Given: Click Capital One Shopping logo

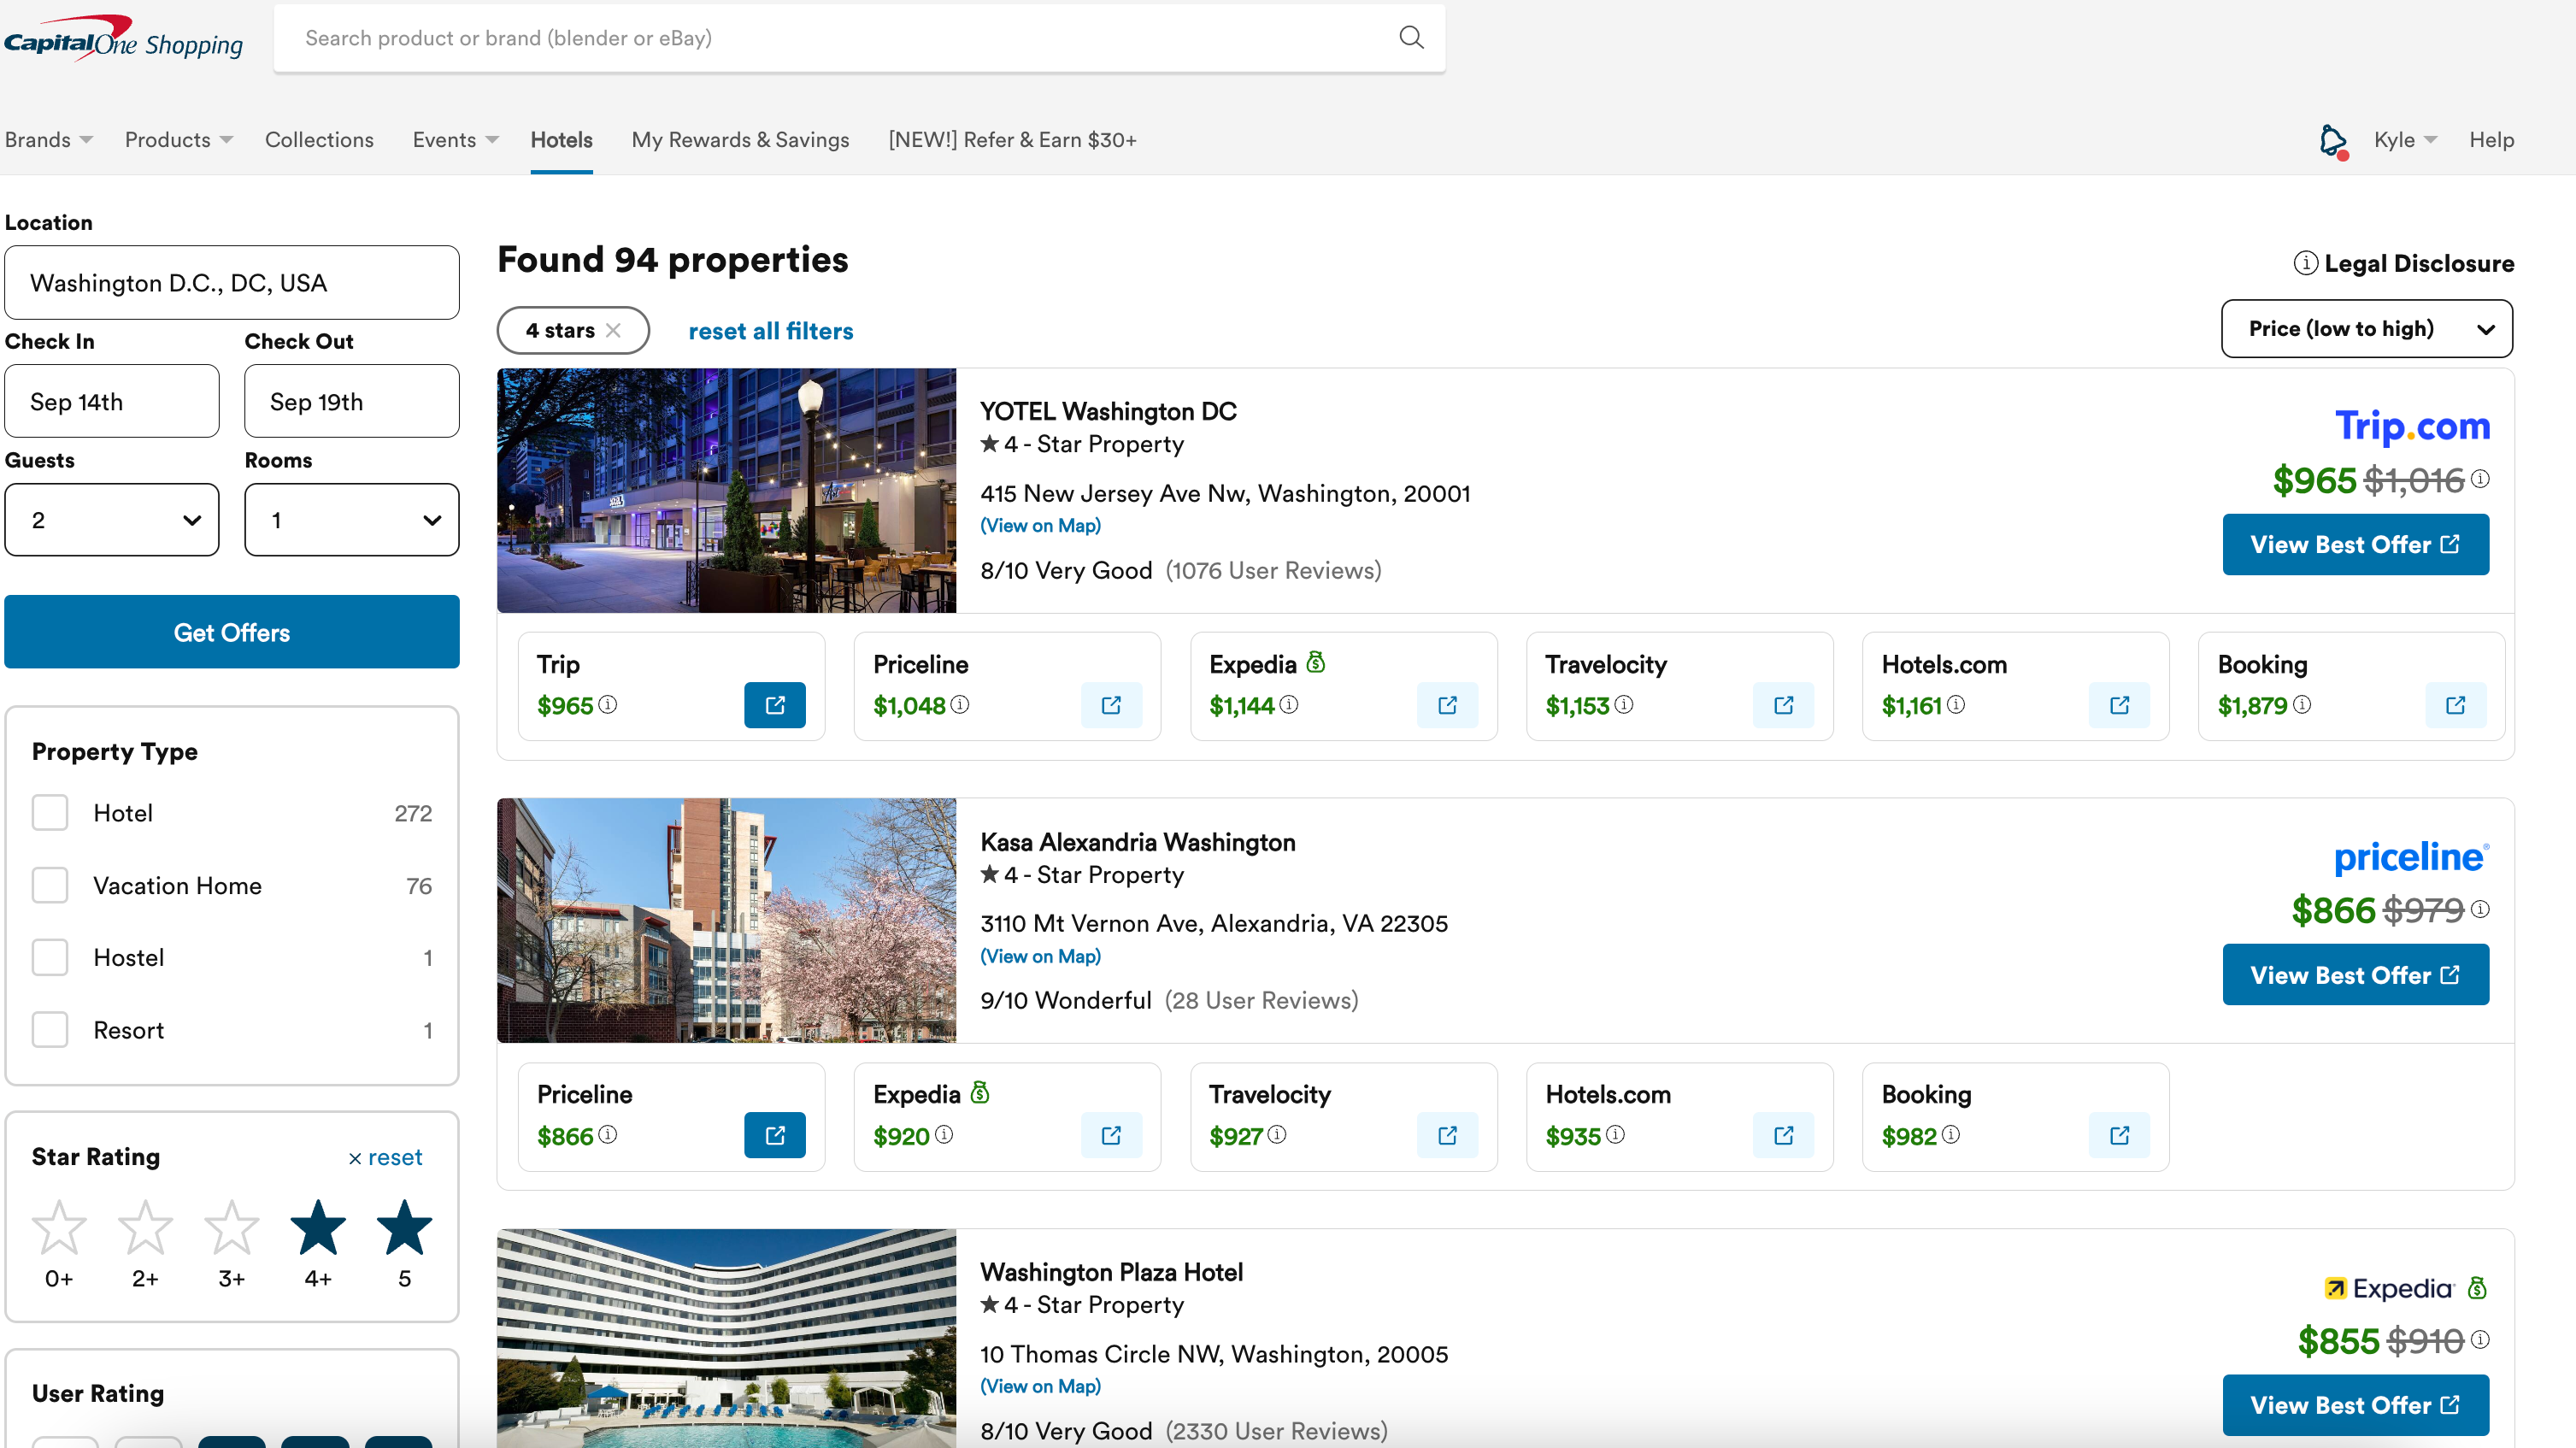Looking at the screenshot, I should coord(123,38).
